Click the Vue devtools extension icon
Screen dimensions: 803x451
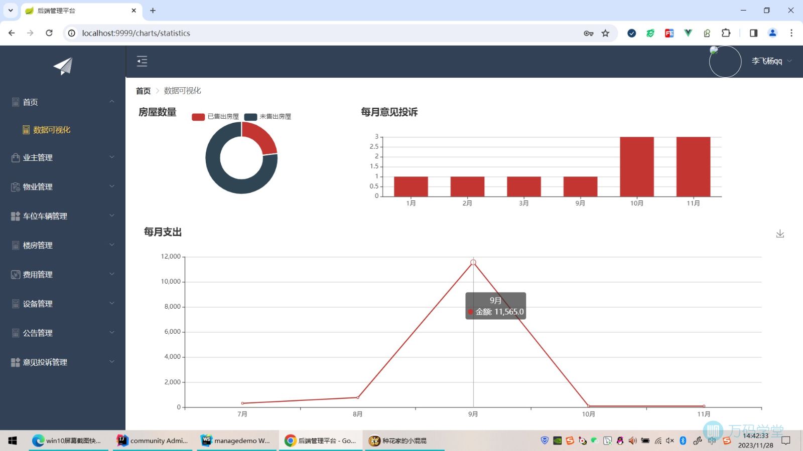[688, 33]
